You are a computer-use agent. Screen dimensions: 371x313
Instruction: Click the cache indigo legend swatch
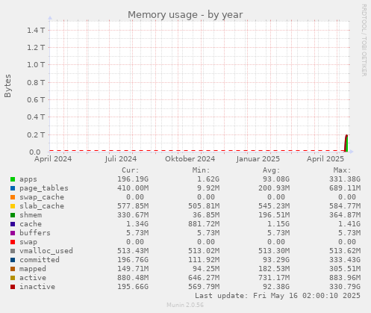[x=13, y=224]
